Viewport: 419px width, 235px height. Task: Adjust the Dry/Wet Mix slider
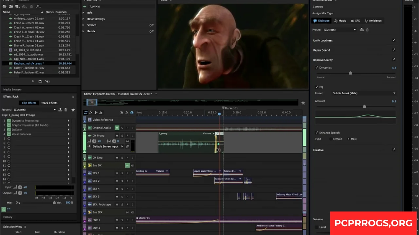point(54,203)
